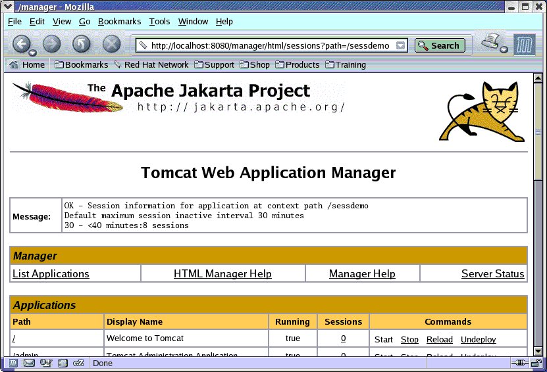Click the Home toolbar button
This screenshot has height=372, width=547.
[27, 65]
